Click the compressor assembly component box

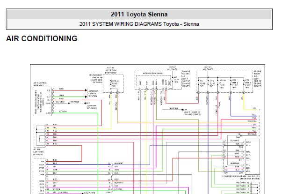[x=252, y=157]
